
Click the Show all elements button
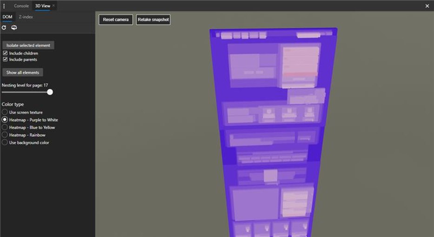[23, 72]
